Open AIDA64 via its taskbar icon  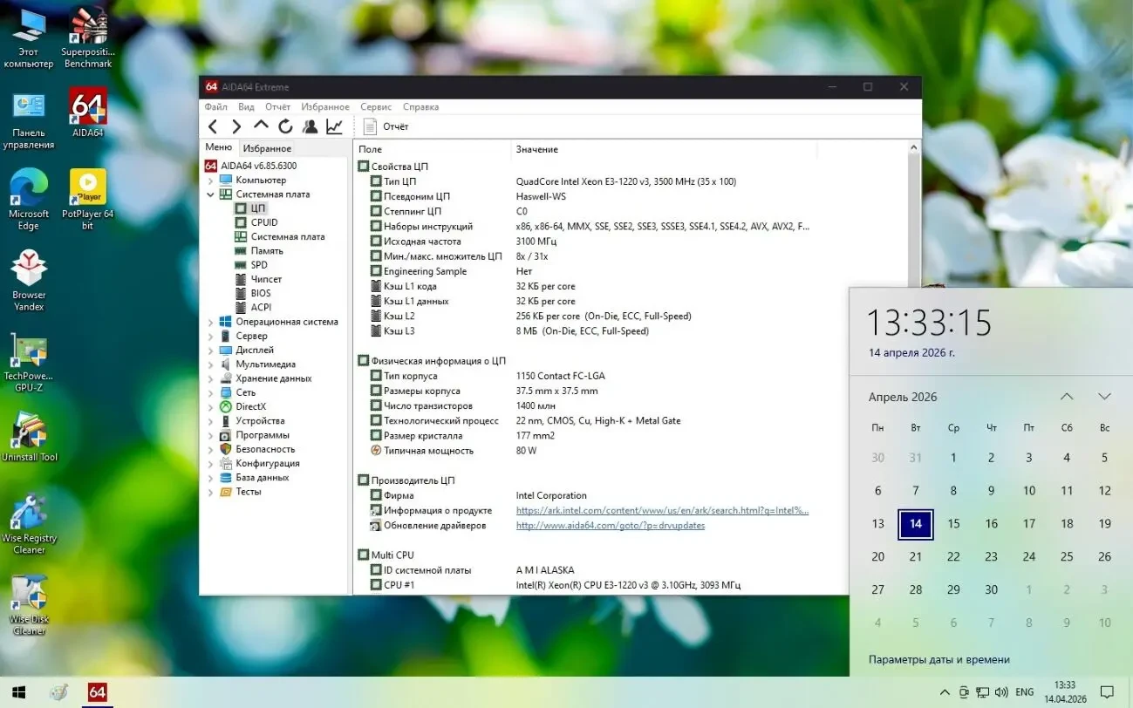click(96, 692)
